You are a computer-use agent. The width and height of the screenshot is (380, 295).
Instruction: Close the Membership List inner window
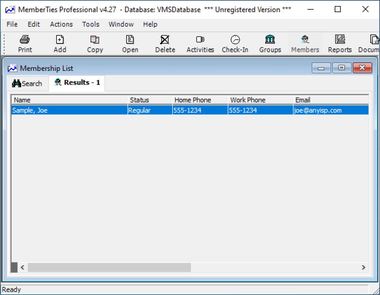point(362,68)
